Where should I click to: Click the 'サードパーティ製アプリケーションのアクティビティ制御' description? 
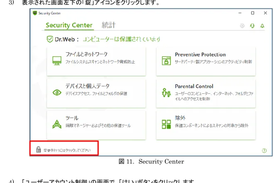pos(213,62)
